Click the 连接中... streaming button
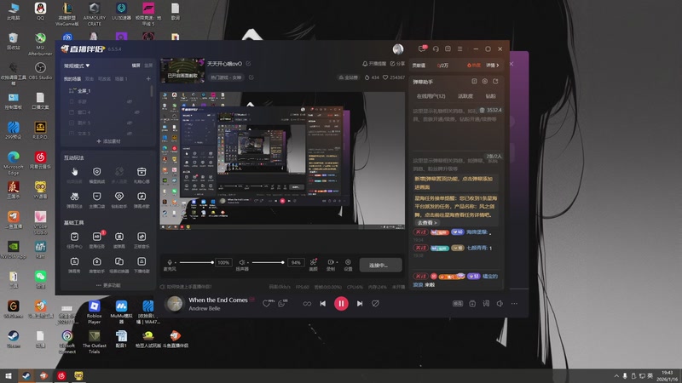Screen dimensions: 682x383 [380, 265]
